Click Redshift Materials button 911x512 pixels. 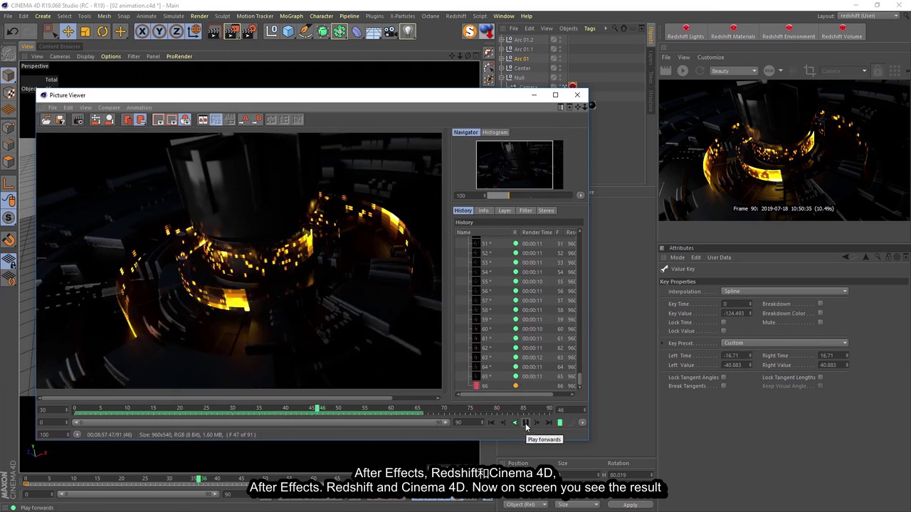[x=733, y=32]
